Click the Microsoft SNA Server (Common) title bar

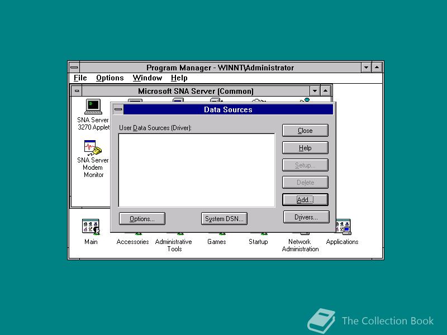pyautogui.click(x=196, y=91)
